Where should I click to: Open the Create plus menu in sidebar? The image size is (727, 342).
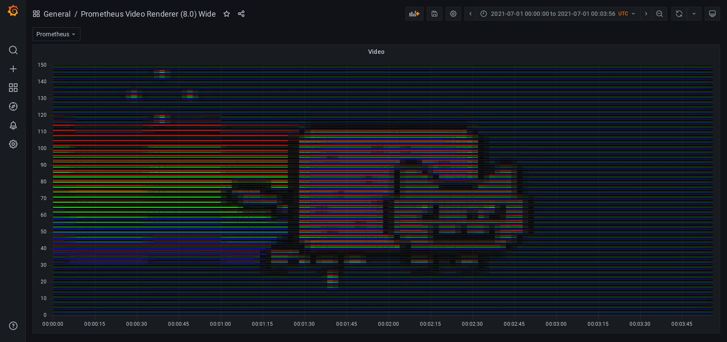(13, 69)
